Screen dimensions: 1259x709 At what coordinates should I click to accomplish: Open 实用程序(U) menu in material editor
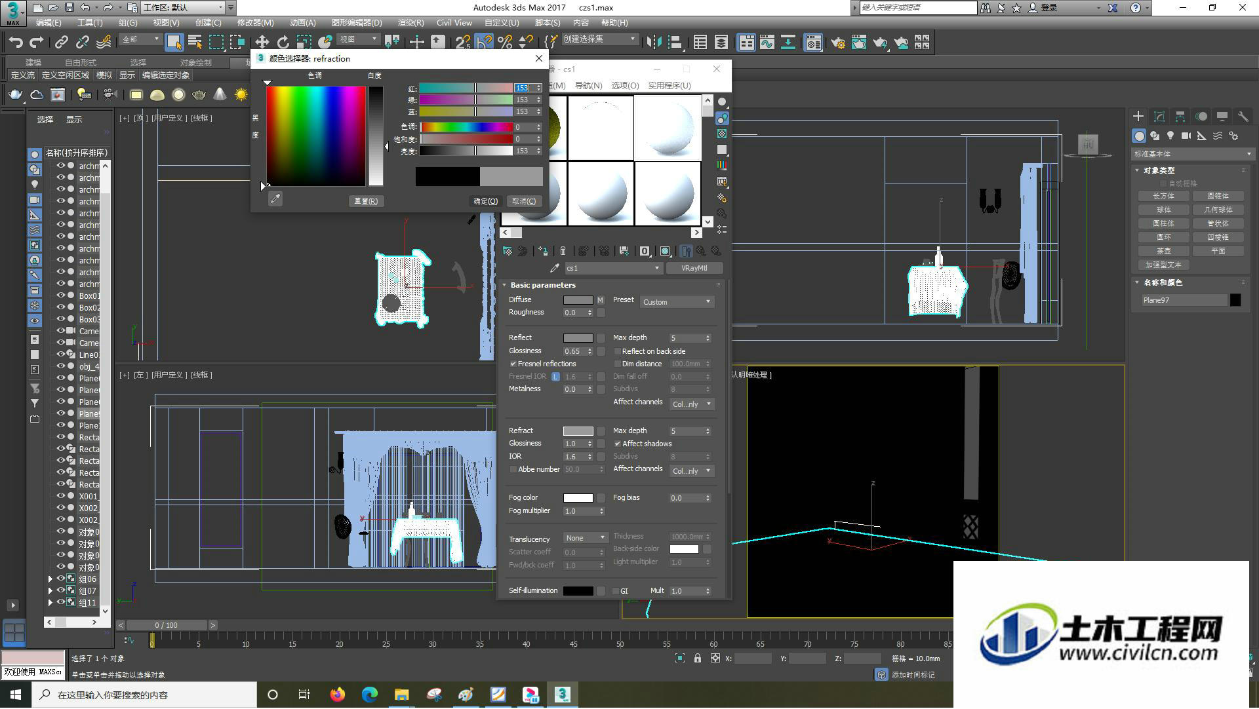point(669,86)
